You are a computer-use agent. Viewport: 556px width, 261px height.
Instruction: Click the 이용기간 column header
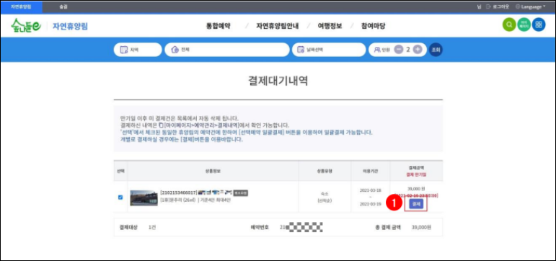371,171
